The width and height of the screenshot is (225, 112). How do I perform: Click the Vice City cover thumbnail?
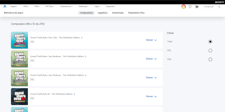pos(19,40)
